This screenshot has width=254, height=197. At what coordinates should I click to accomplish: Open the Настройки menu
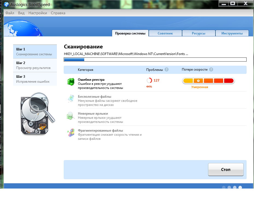coord(38,13)
